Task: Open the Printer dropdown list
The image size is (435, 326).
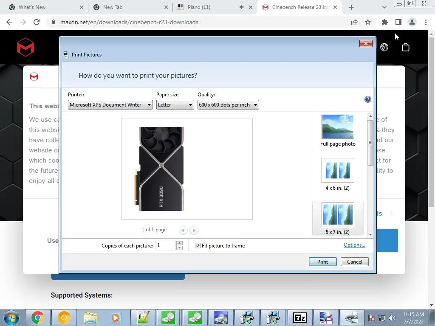Action: (x=110, y=105)
